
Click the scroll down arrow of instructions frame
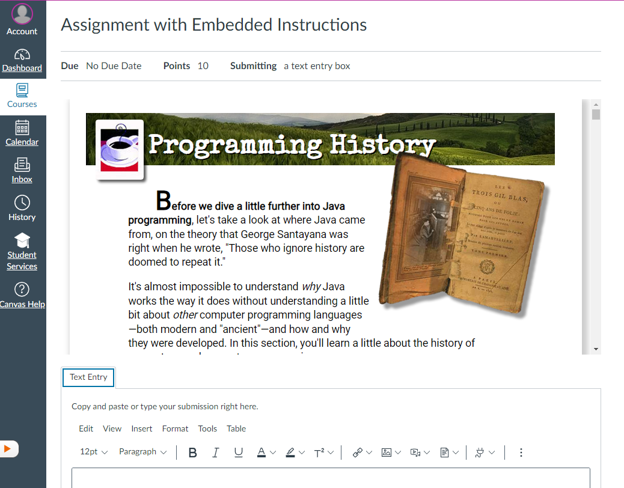click(596, 349)
